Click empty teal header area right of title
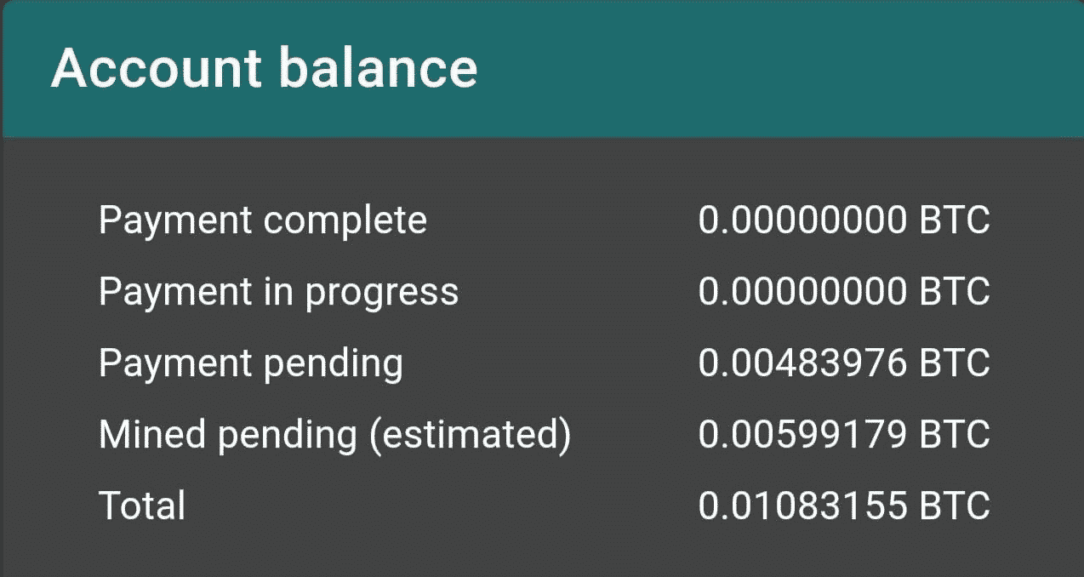Screen dimensions: 1084x577 pos(766,68)
